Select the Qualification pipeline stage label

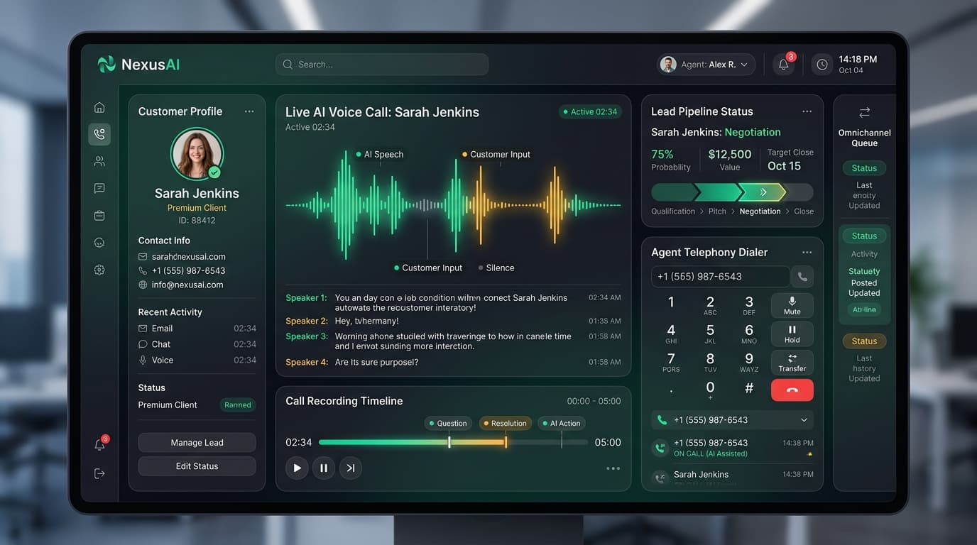click(673, 211)
